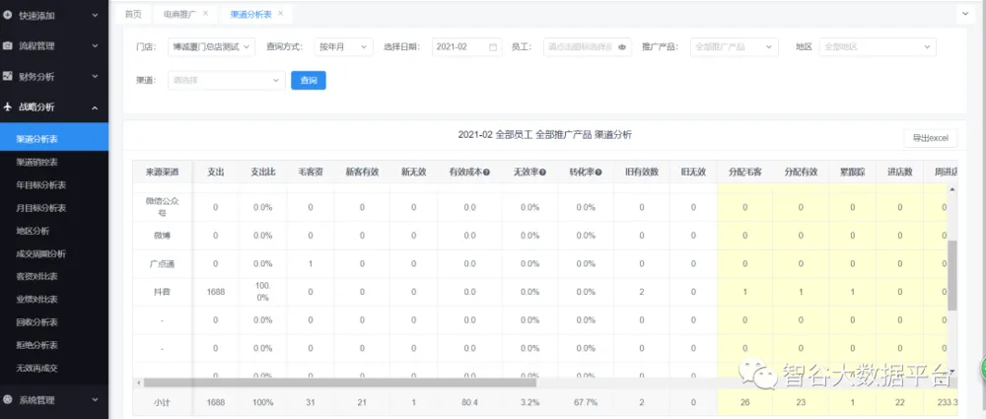
Task: Close the 渠道分析表 tab
Action: point(281,14)
